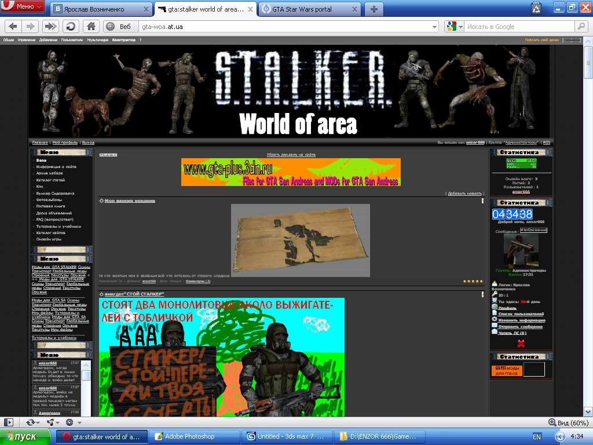The image size is (593, 445).
Task: Reload the page
Action: click(x=70, y=27)
